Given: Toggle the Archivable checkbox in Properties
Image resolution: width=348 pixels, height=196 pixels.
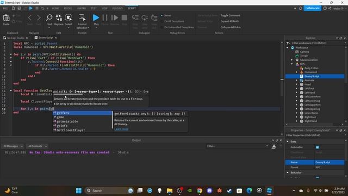Looking at the screenshot, I should (318, 147).
